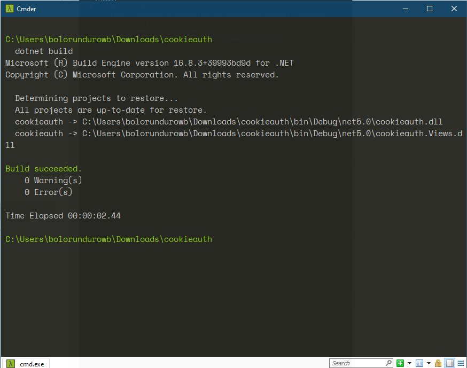Viewport: 467px width, 368px height.
Task: Click the 'Time Elapsed 00:00:02.44' line
Action: (63, 216)
